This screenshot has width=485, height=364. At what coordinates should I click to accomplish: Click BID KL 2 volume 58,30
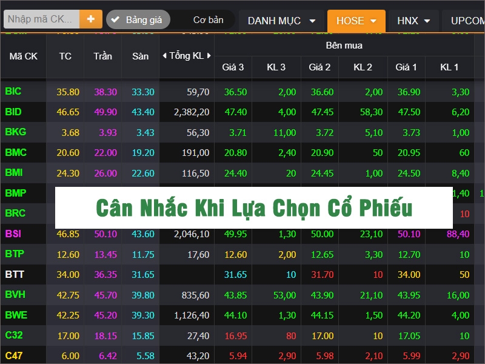(x=372, y=112)
